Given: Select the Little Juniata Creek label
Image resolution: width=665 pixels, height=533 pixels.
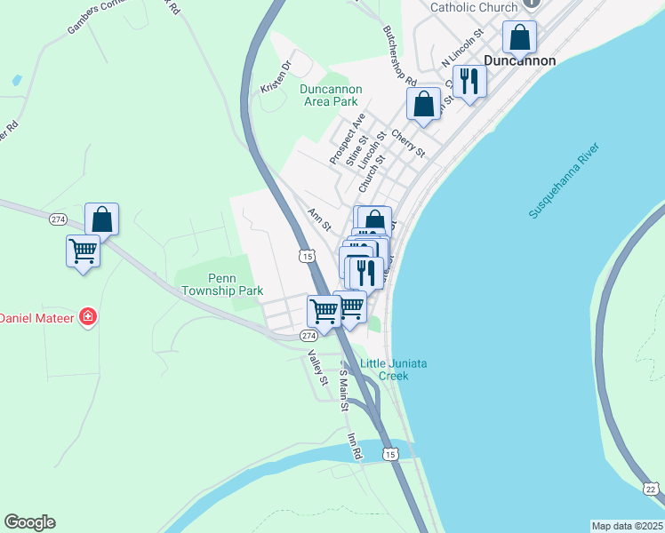Looking at the screenshot, I should click(x=393, y=370).
